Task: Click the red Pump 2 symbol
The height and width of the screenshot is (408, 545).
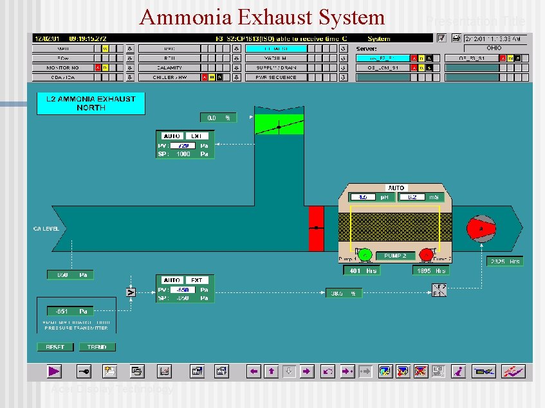Action: 426,255
